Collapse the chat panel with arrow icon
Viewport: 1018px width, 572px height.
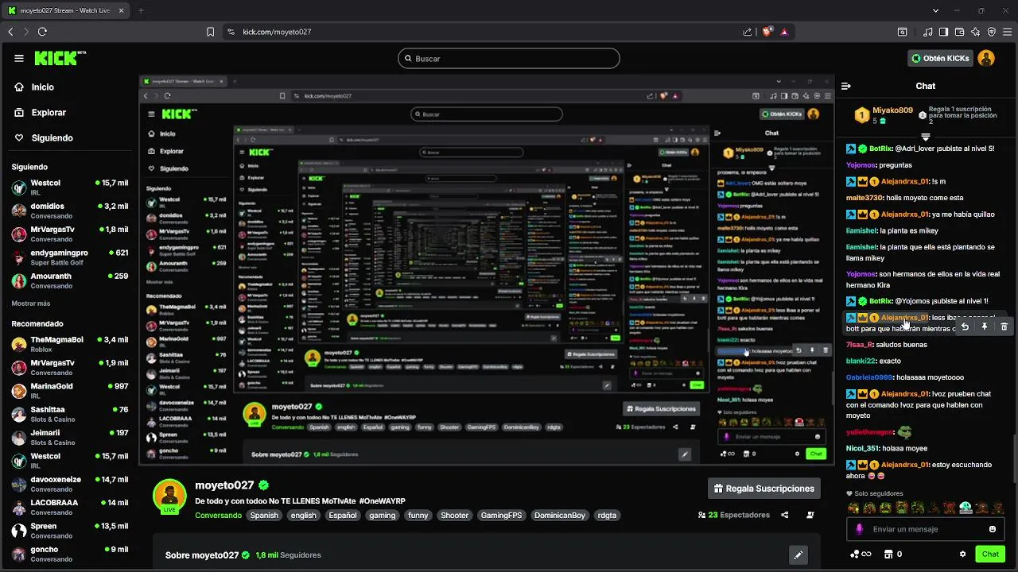(846, 86)
